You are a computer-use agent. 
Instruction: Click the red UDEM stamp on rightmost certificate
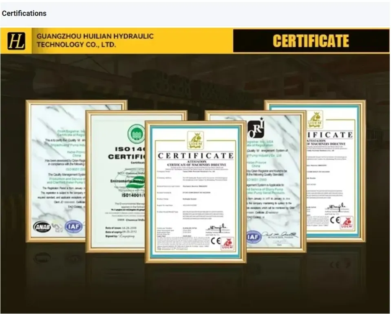coord(347,223)
